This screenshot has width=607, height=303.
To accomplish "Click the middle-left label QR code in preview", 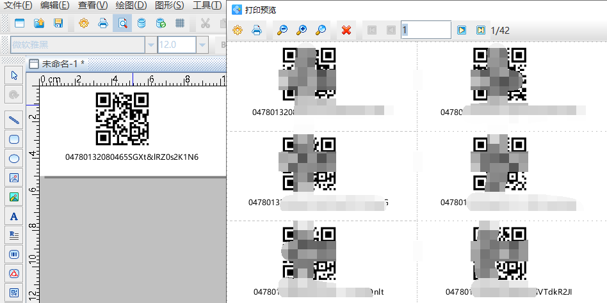I will tap(309, 164).
